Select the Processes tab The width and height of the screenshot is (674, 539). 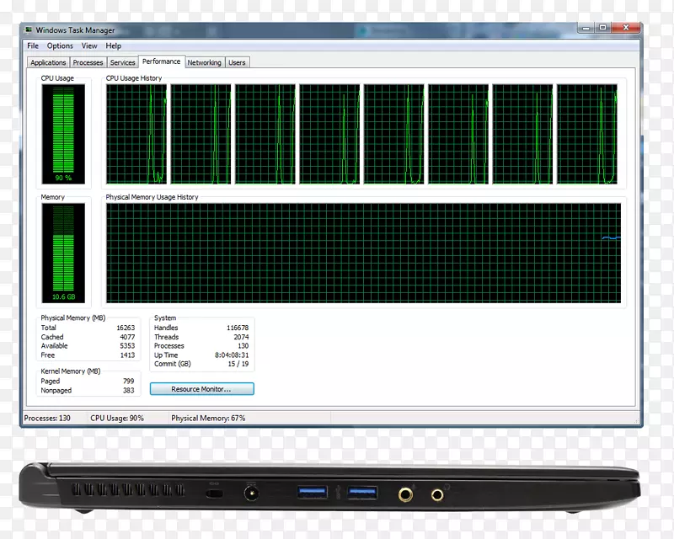[88, 63]
